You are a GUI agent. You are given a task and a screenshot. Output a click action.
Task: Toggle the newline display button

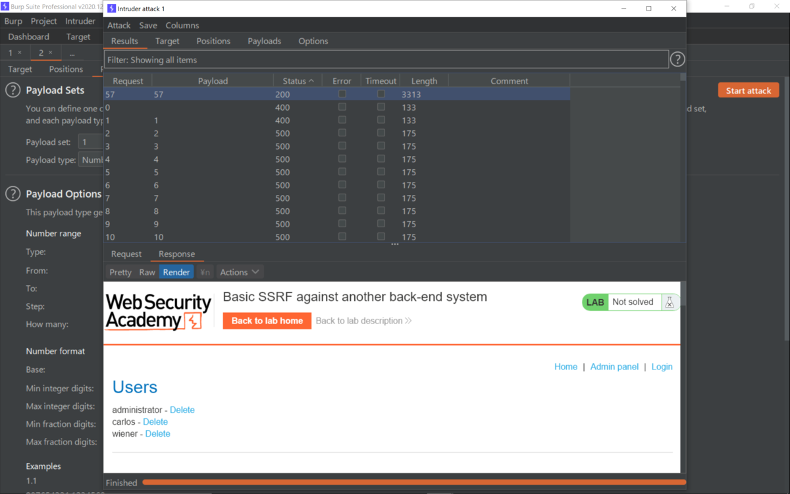[x=205, y=272]
